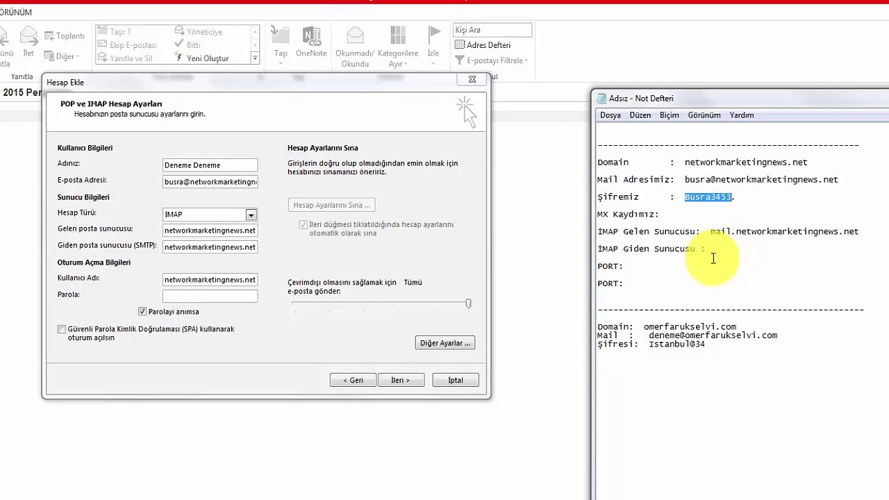Click Hesap Ayarlarını Sına button
This screenshot has width=889, height=500.
pos(331,205)
